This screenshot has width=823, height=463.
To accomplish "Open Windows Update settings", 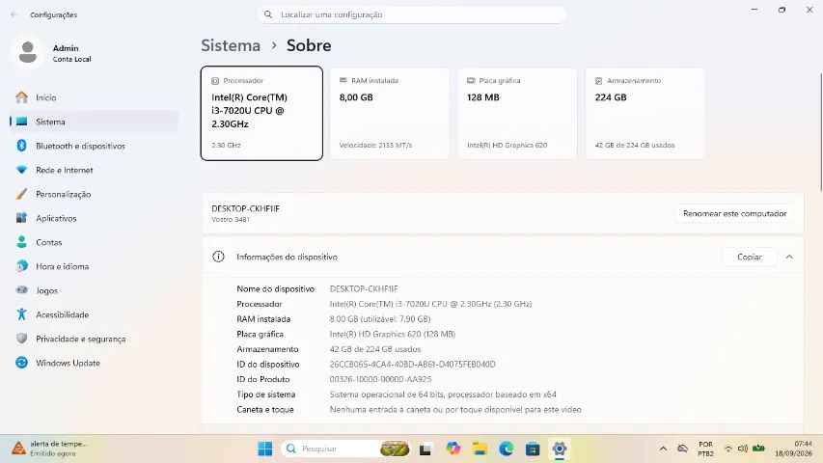I will [94, 364].
